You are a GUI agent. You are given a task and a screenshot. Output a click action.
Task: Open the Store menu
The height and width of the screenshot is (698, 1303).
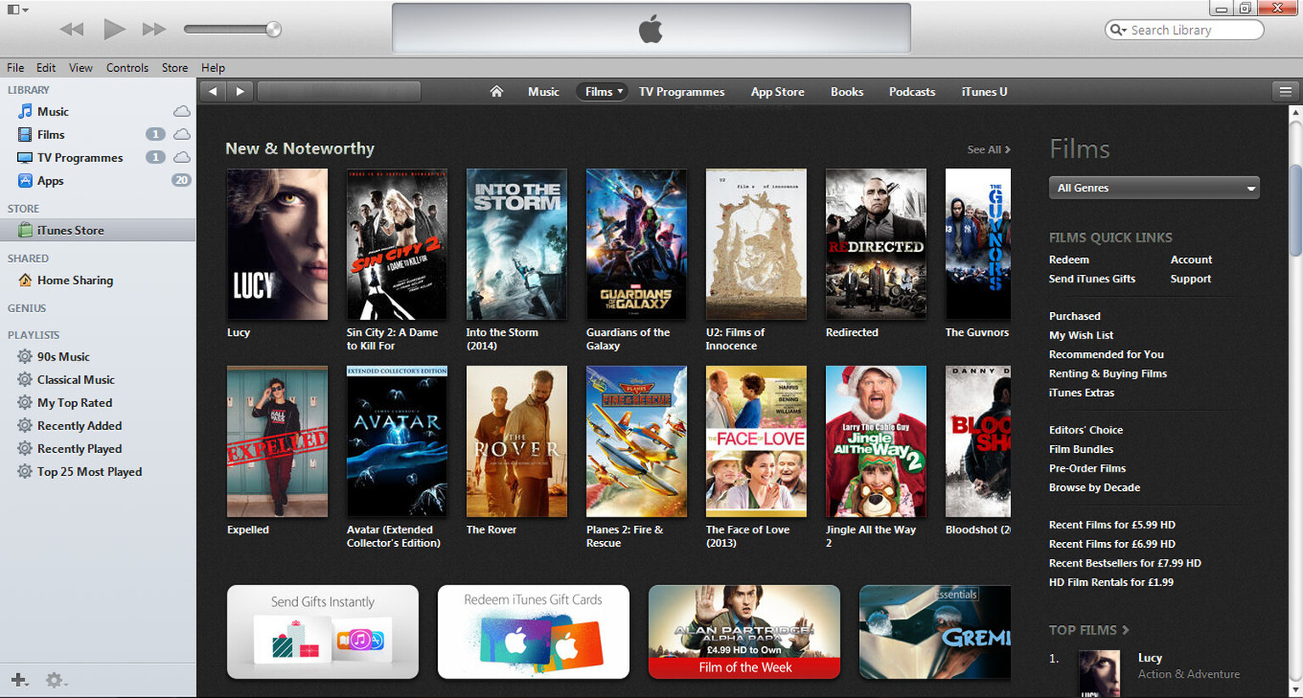tap(175, 68)
